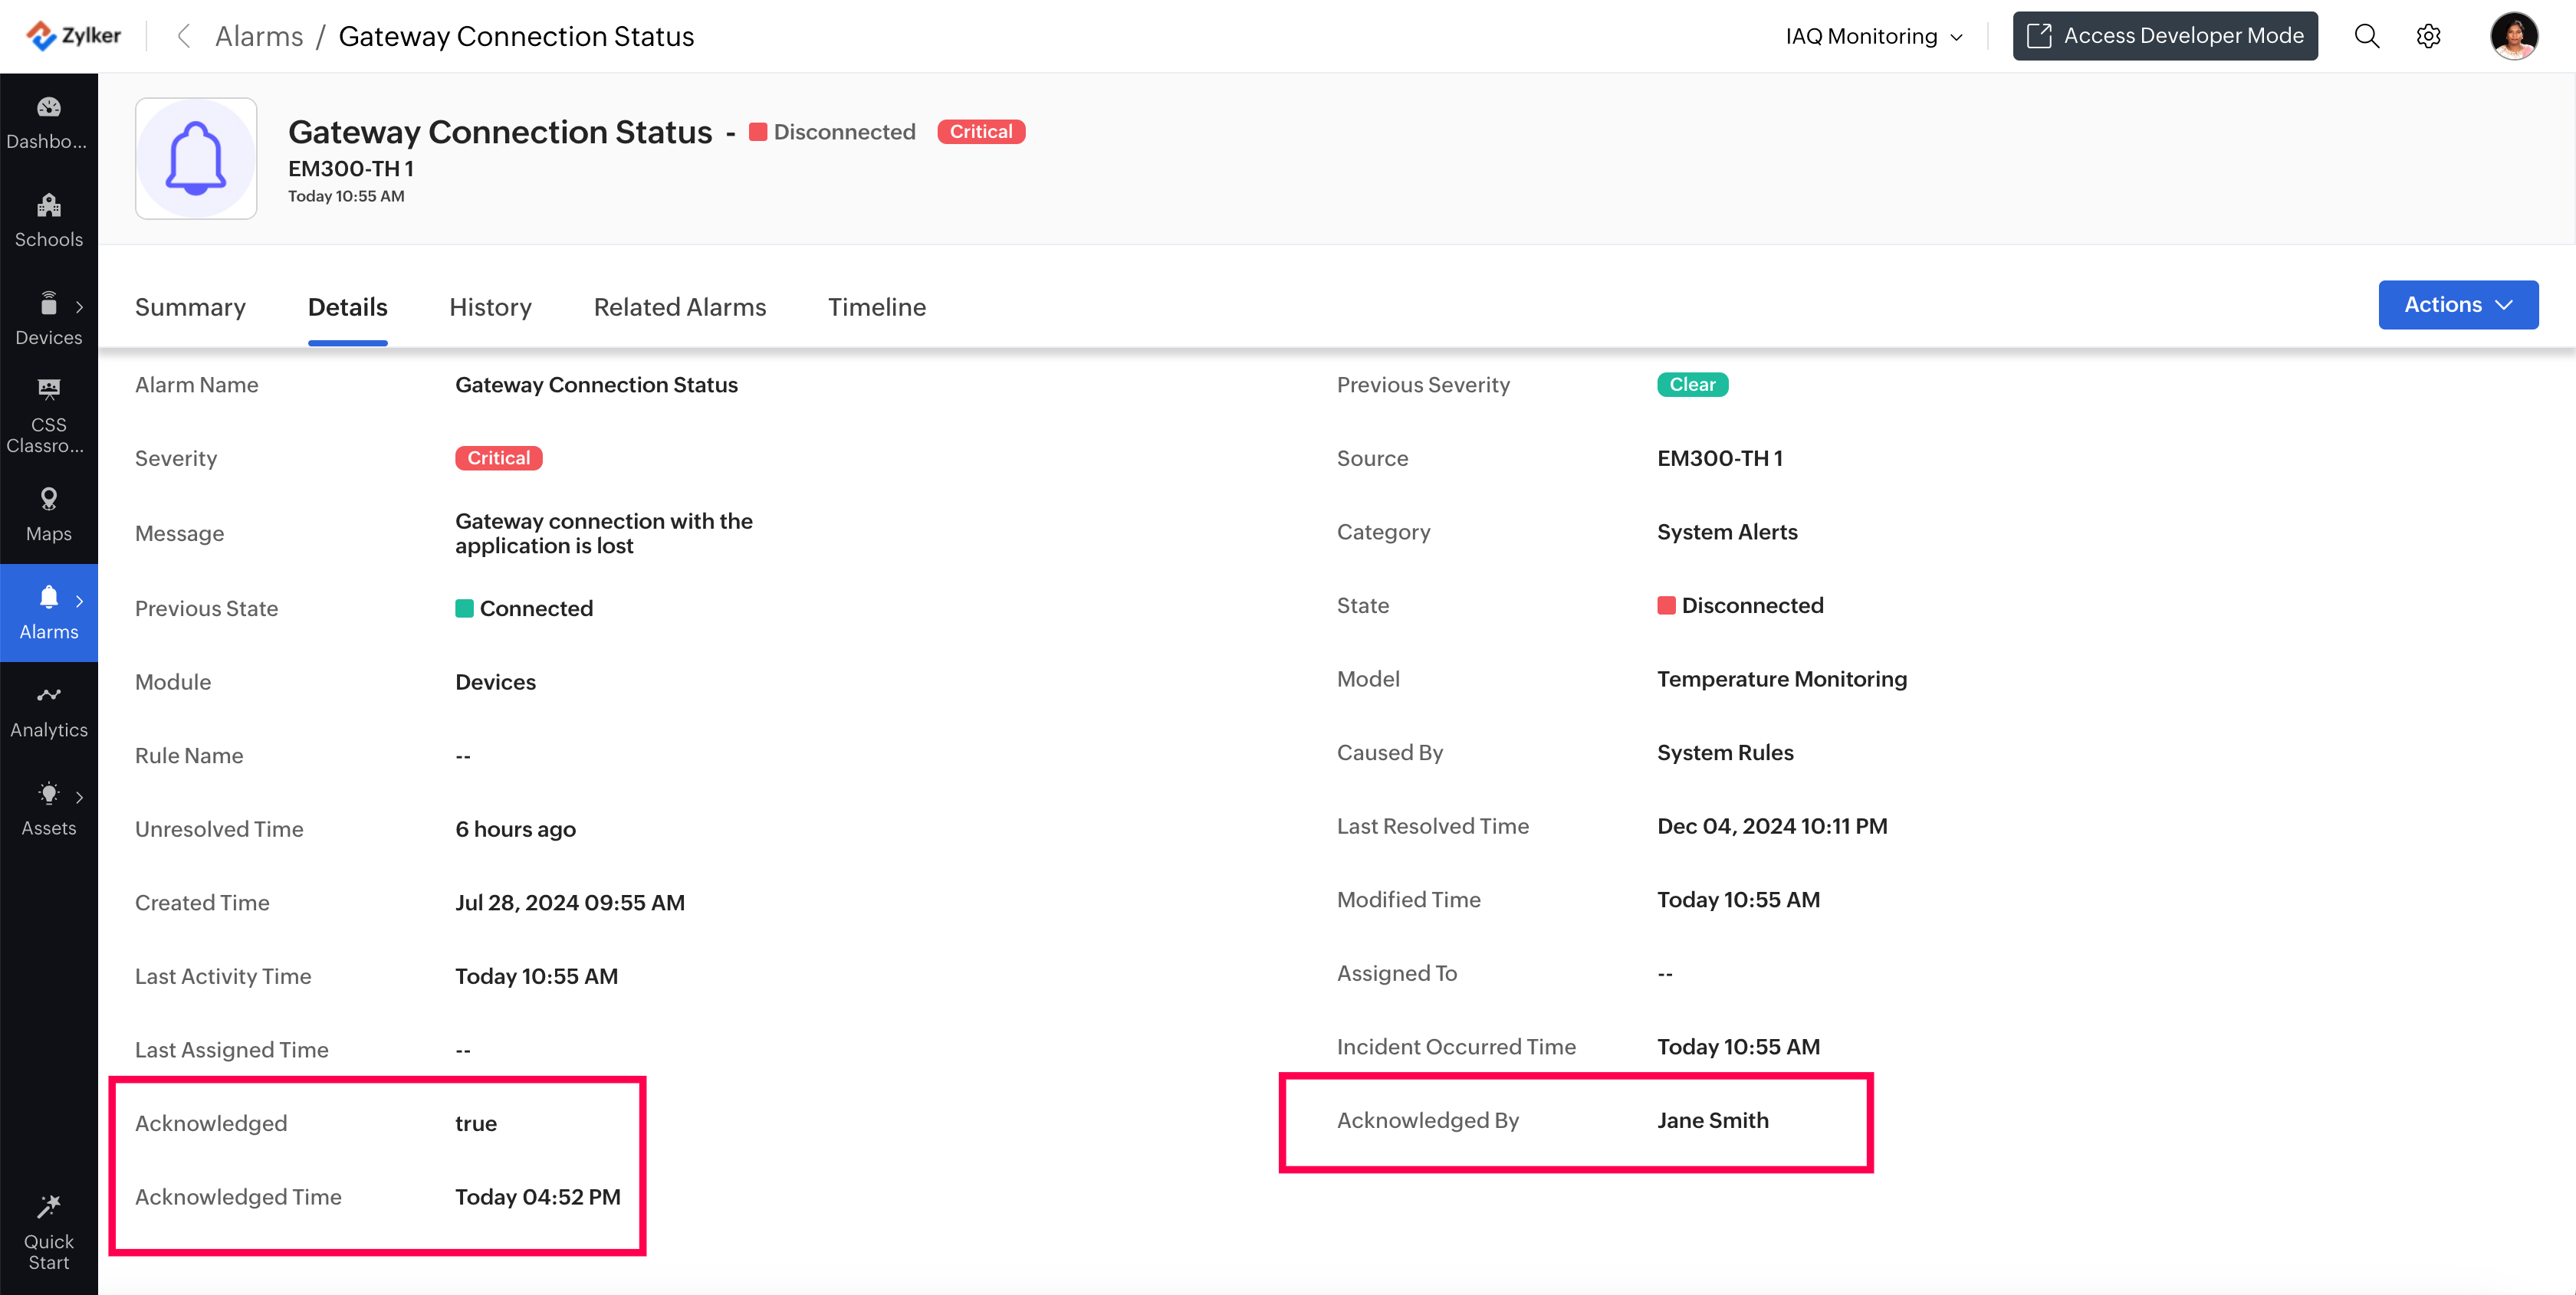Open the IAQ Monitoring dropdown
This screenshot has height=1295, width=2576.
(1873, 36)
